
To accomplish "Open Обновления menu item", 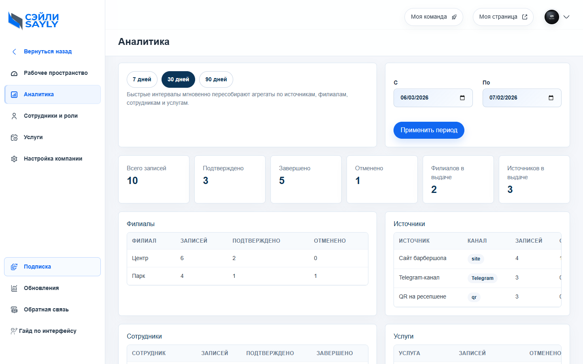I will tap(53, 288).
